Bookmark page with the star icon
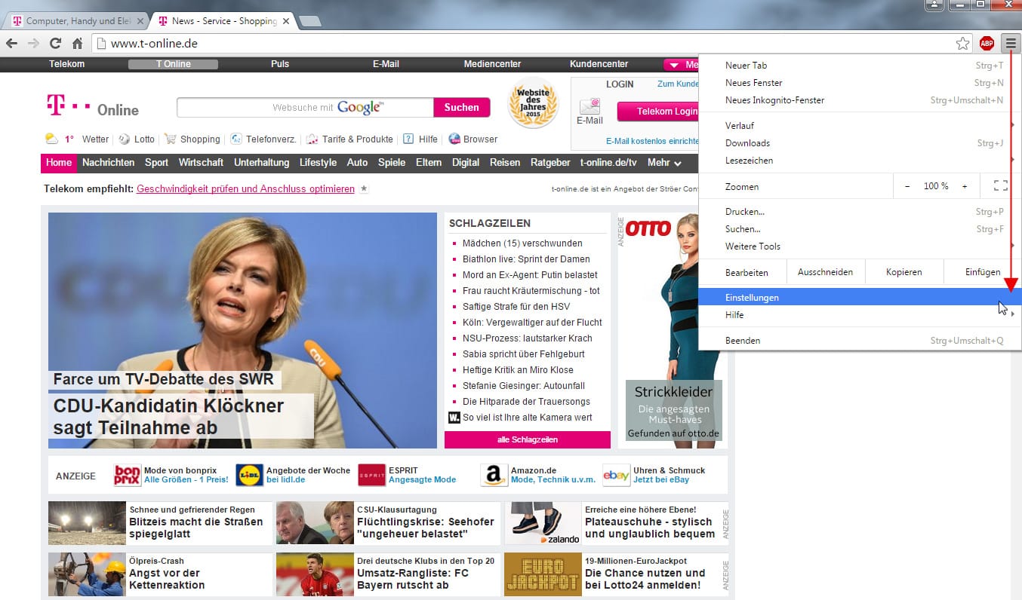This screenshot has width=1022, height=600. tap(962, 43)
